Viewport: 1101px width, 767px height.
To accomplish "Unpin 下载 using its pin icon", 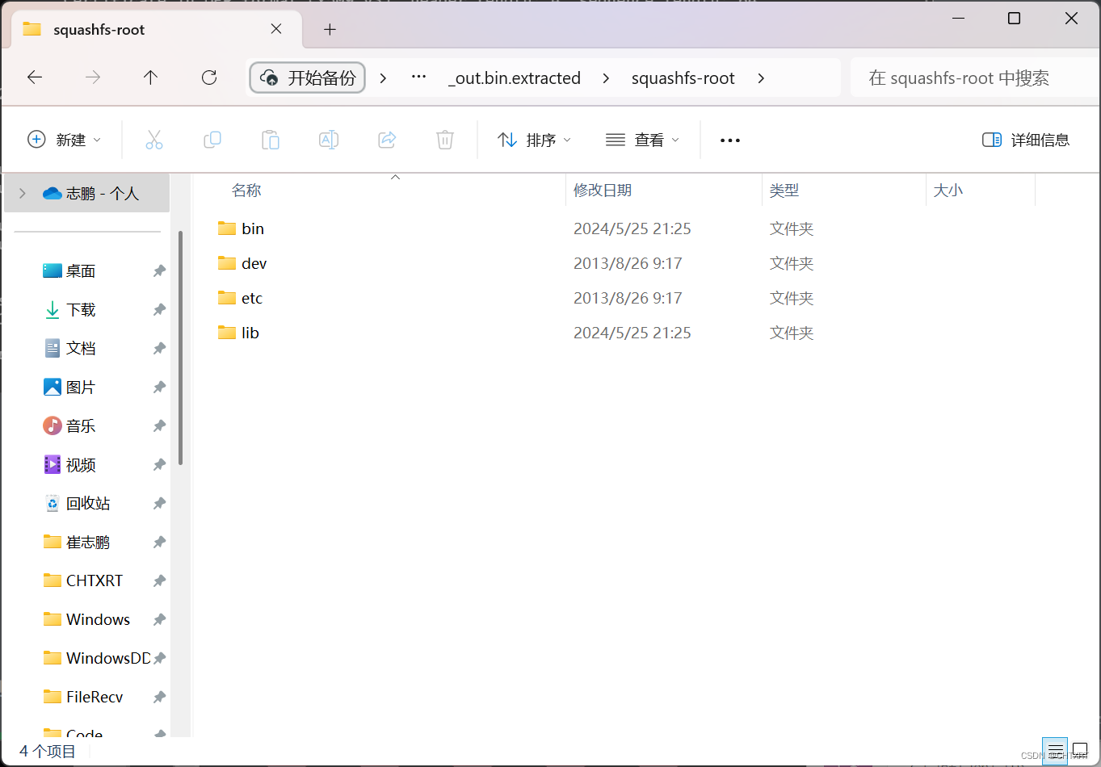I will (159, 310).
